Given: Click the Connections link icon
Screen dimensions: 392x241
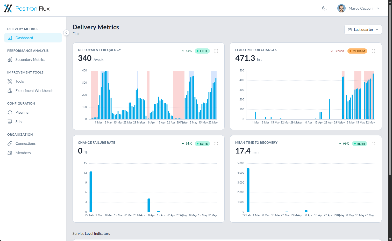Looking at the screenshot, I should tap(10, 143).
